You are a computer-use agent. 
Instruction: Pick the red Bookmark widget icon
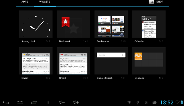click(65, 22)
